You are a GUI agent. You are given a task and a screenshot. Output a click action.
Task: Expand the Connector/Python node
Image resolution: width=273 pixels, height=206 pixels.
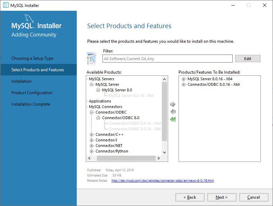click(91, 151)
